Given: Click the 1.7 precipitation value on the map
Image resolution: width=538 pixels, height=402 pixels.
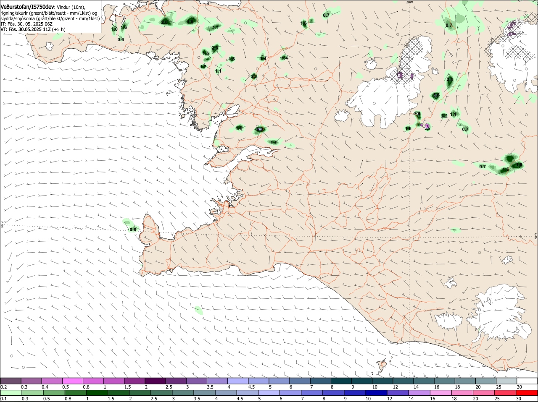Looking at the screenshot, I should point(203,67).
